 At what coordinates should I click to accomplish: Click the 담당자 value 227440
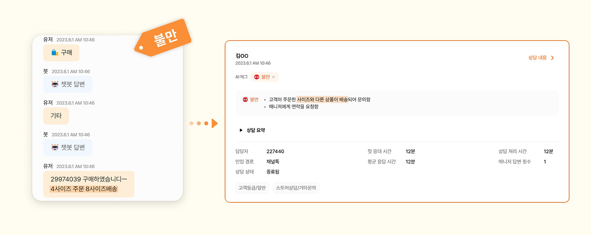[275, 151]
